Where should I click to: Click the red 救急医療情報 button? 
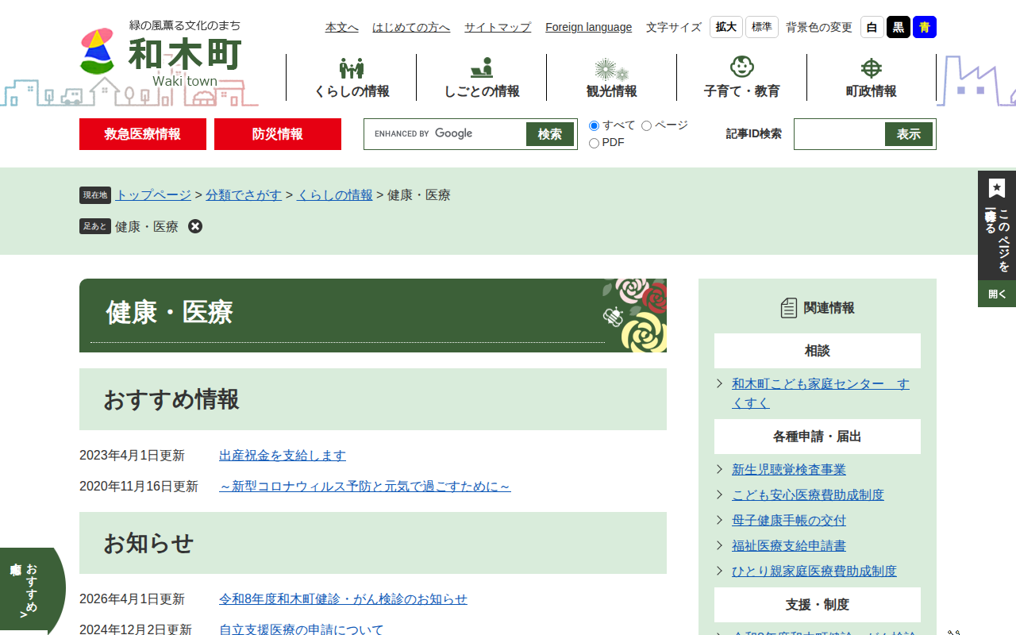pos(143,134)
